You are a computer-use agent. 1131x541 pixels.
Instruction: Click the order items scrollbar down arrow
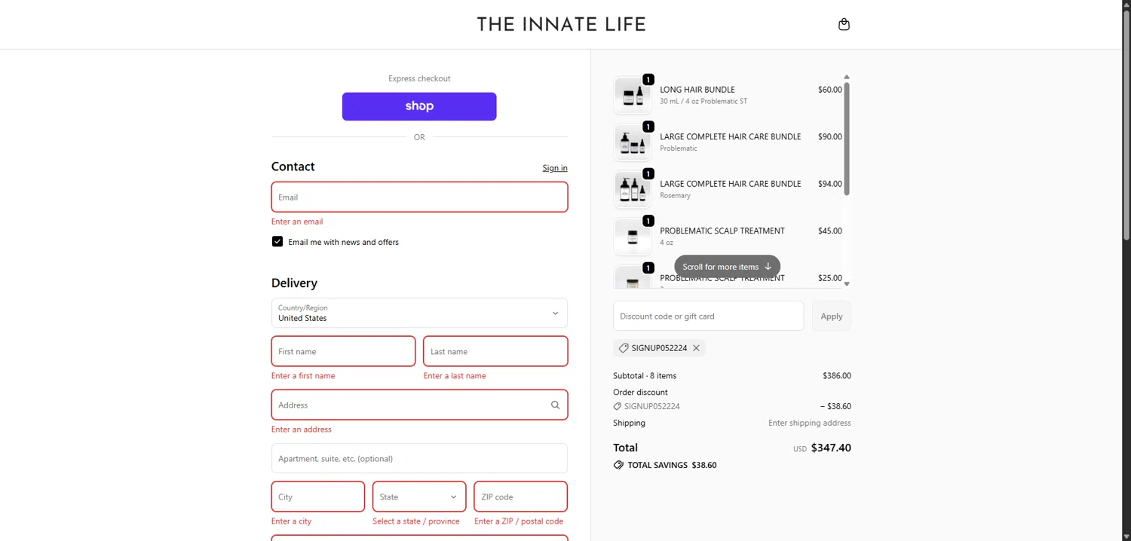tap(847, 283)
